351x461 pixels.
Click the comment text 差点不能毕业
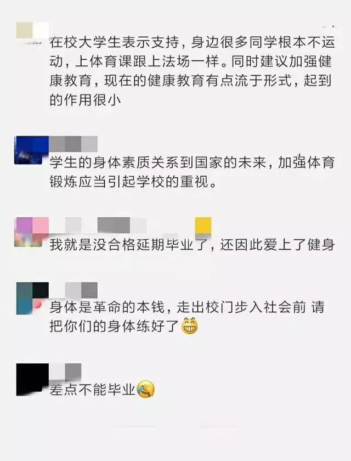[x=92, y=390]
